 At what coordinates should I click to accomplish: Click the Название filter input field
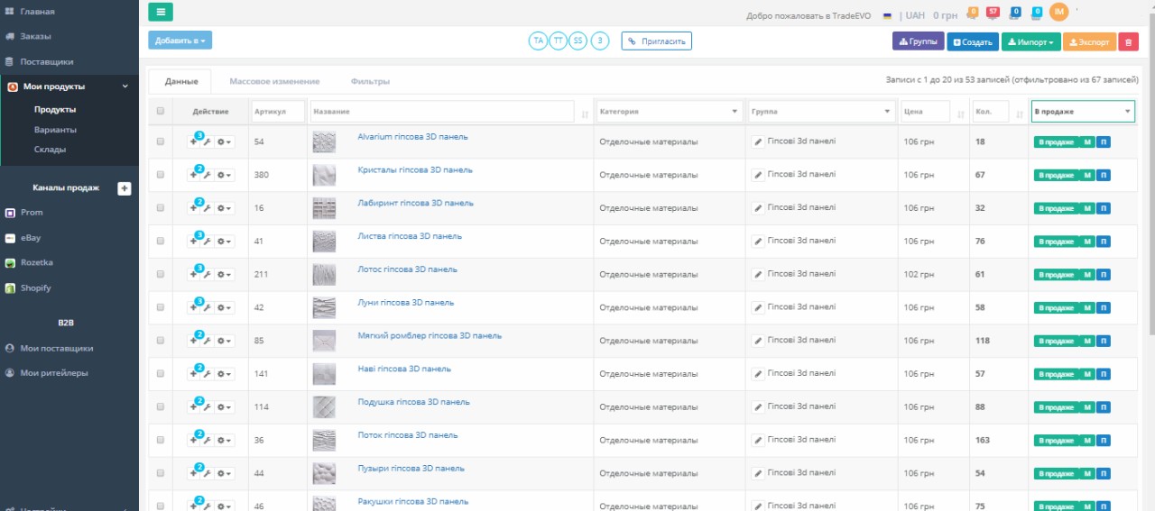[x=441, y=112]
